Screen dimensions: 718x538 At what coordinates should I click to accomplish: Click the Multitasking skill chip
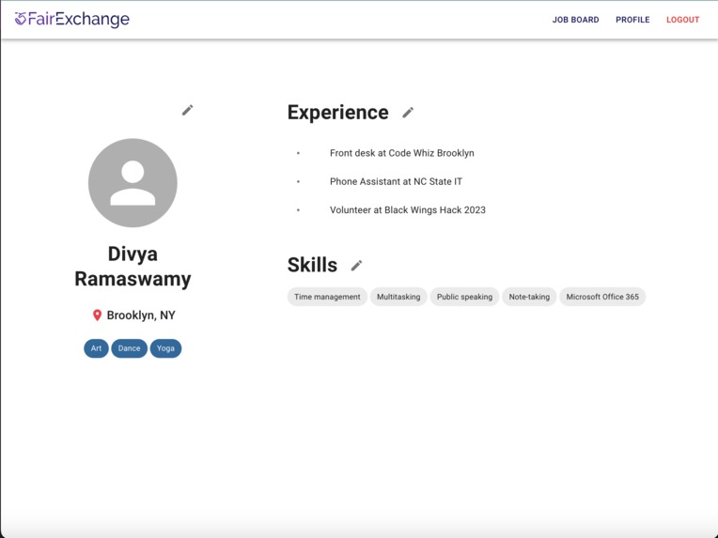pyautogui.click(x=398, y=297)
